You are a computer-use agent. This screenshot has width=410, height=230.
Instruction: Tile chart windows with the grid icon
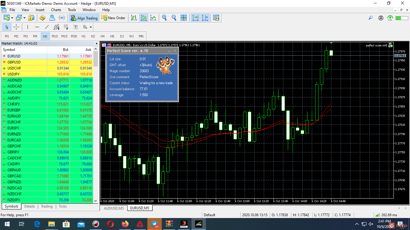pos(184,18)
